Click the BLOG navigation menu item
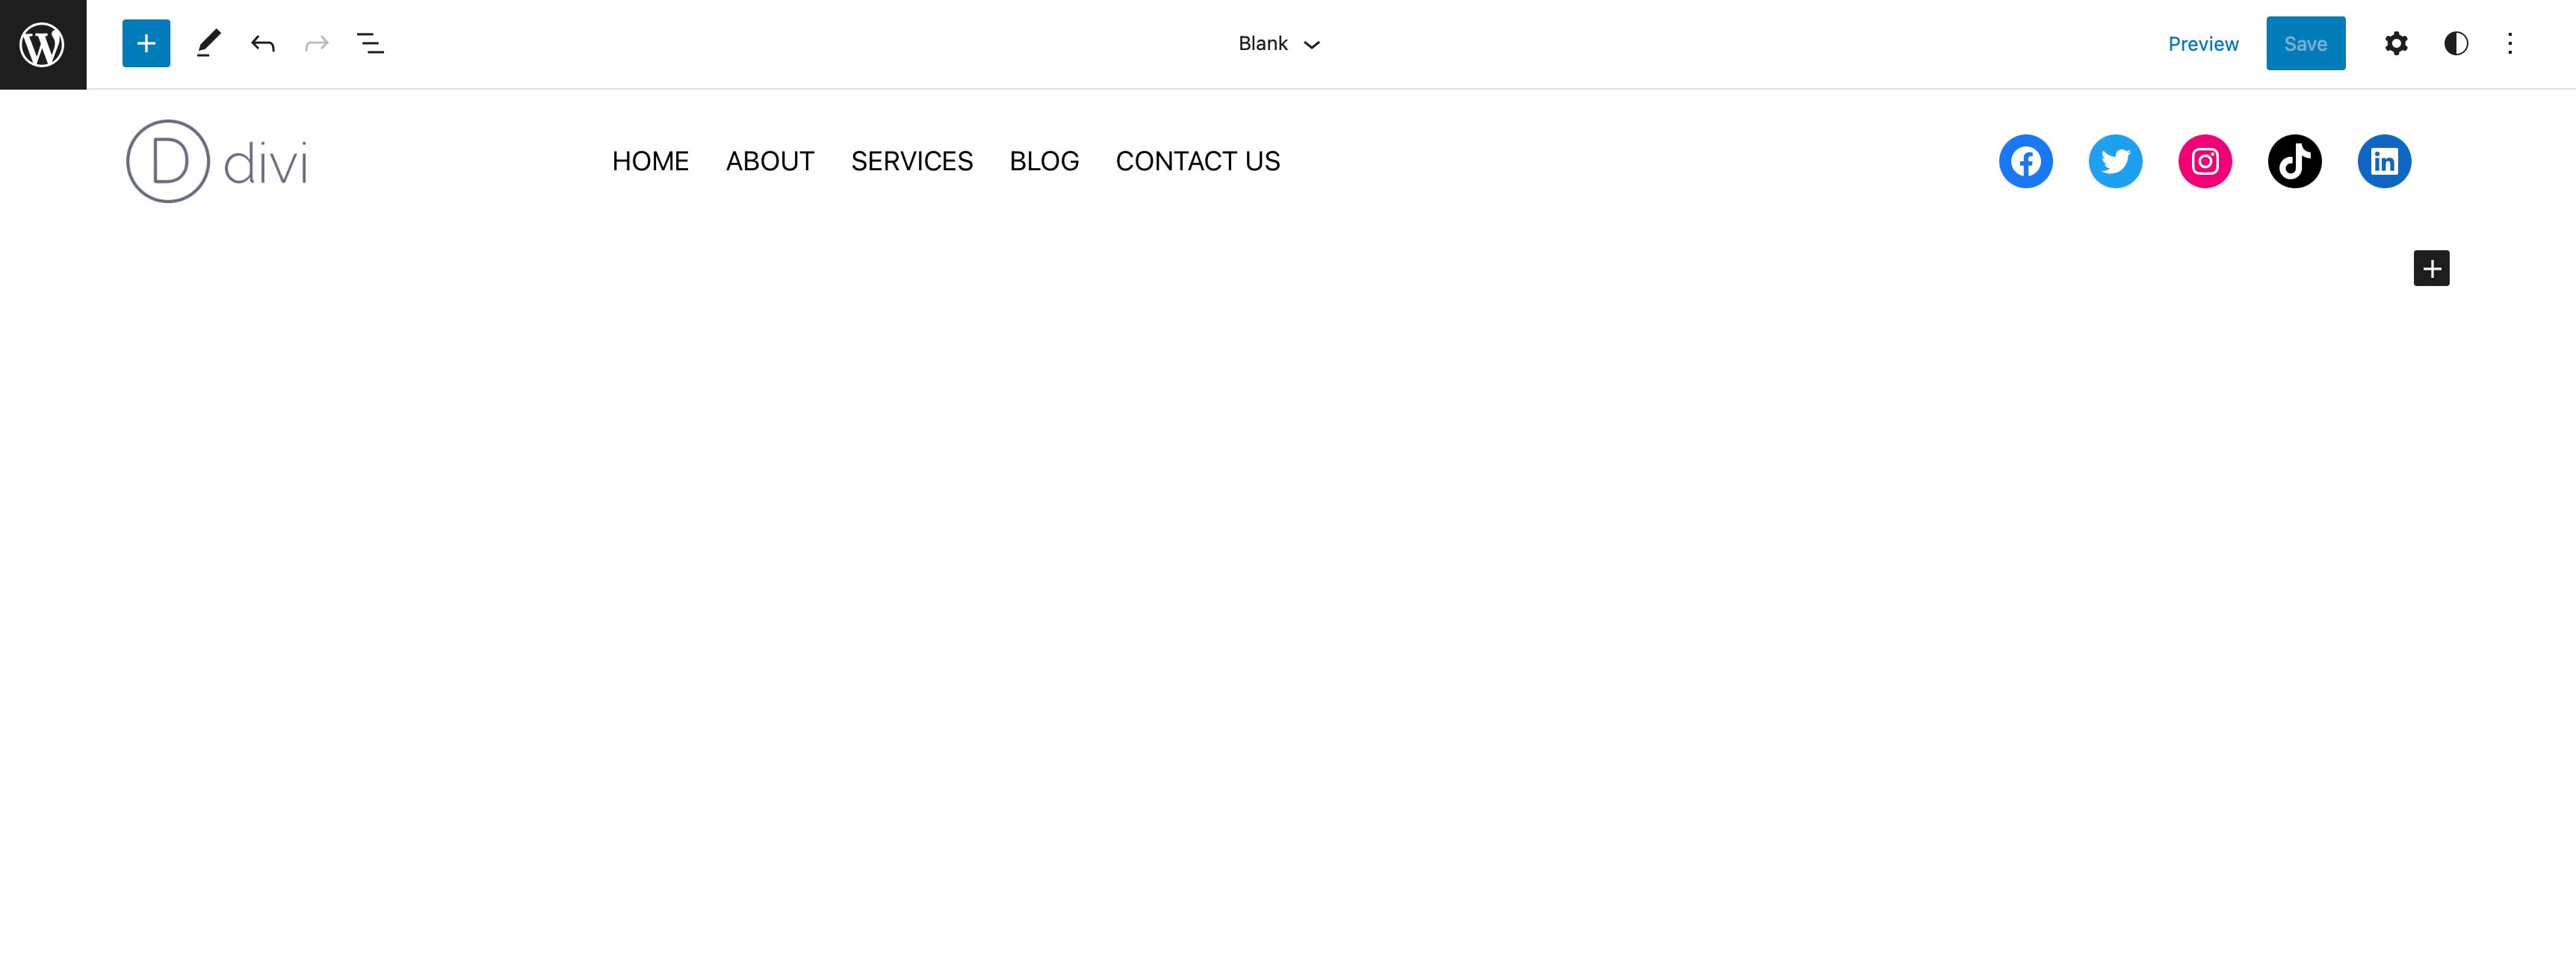Viewport: 2576px width, 962px height. click(1045, 161)
